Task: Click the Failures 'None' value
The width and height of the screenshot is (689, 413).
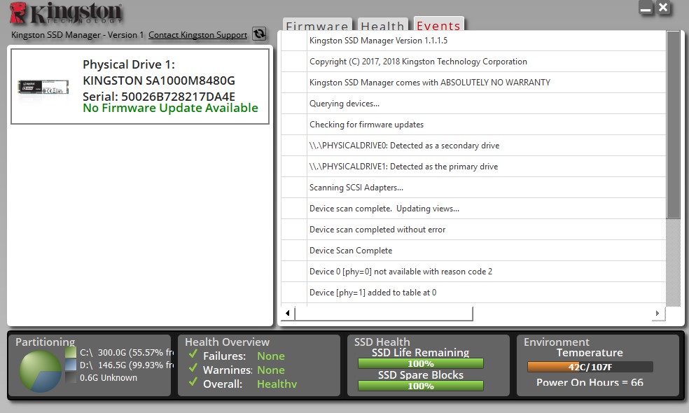Action: (271, 356)
